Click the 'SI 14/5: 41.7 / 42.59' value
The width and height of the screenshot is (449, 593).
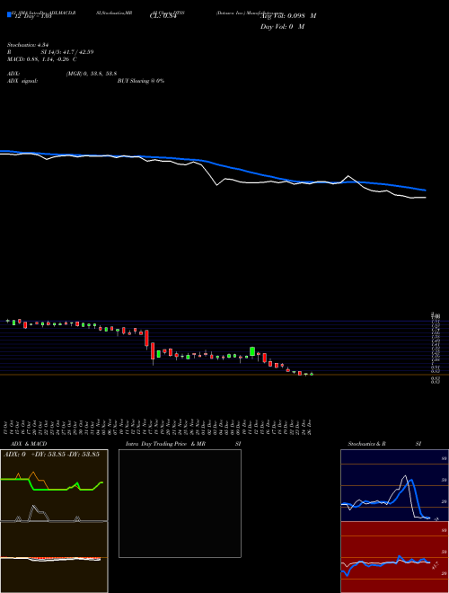(x=67, y=52)
